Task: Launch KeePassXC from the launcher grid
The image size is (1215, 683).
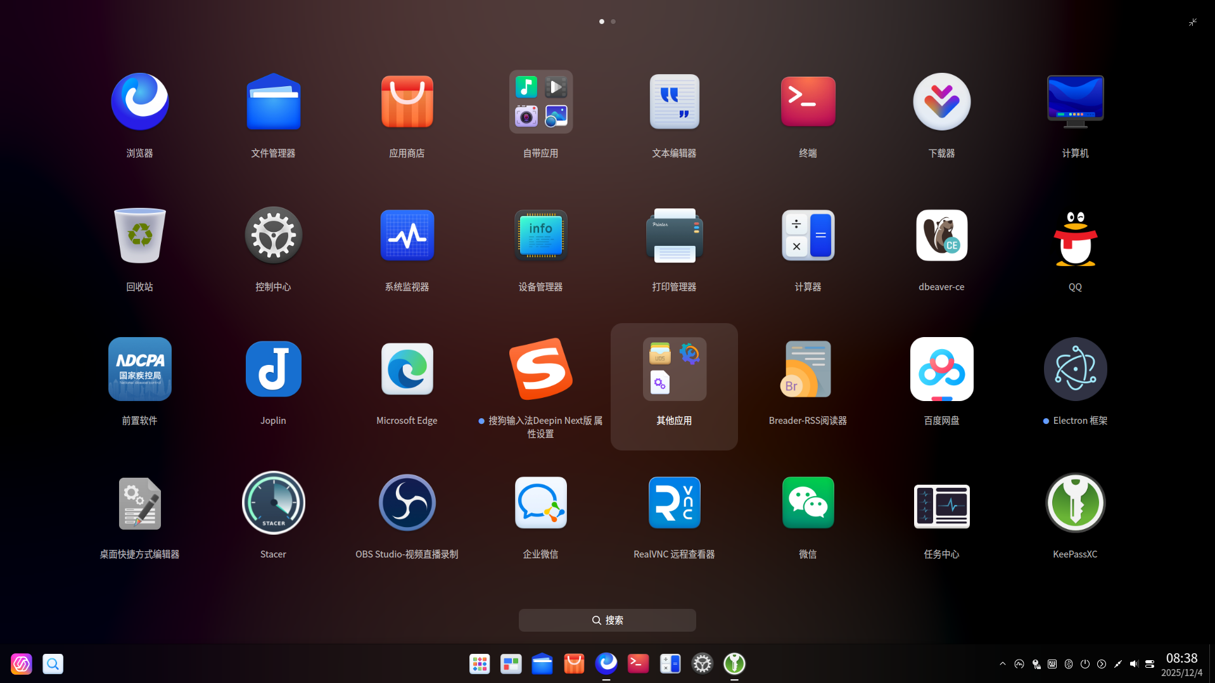Action: pos(1075,503)
